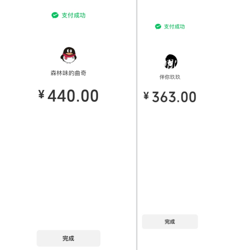Image resolution: width=230 pixels, height=250 pixels.
Task: Click the left 支付成功 success text
Action: point(74,15)
